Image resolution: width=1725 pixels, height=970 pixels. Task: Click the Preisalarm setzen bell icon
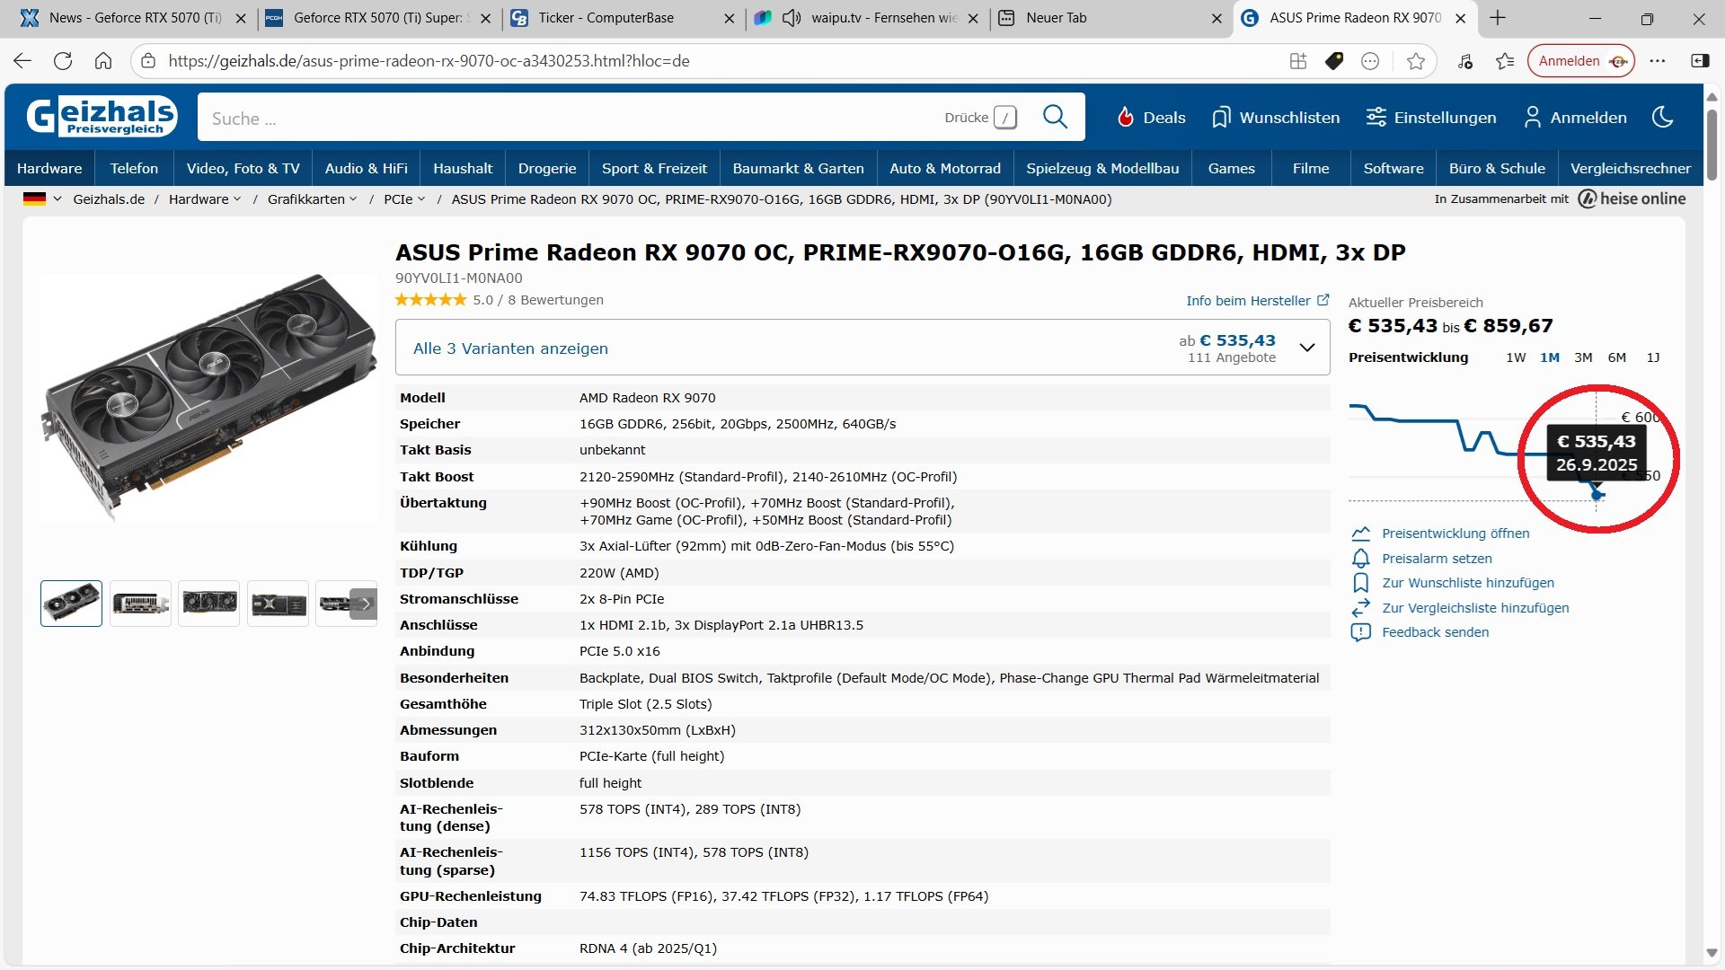coord(1361,559)
